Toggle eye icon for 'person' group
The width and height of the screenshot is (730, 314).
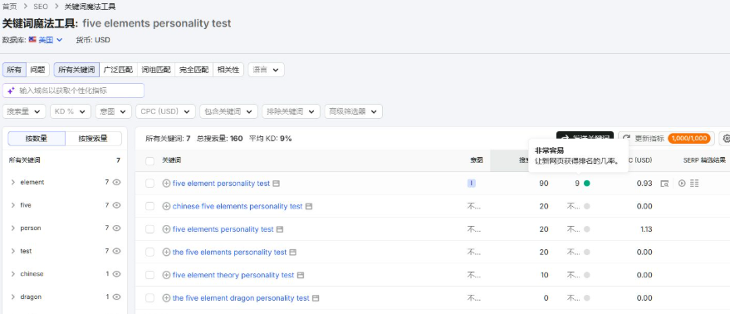pyautogui.click(x=116, y=228)
